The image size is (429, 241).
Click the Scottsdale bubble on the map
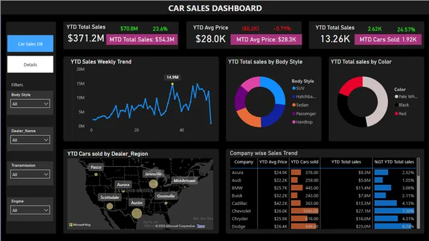point(110,206)
